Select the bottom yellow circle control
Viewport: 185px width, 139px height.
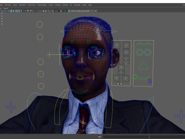(x=41, y=86)
